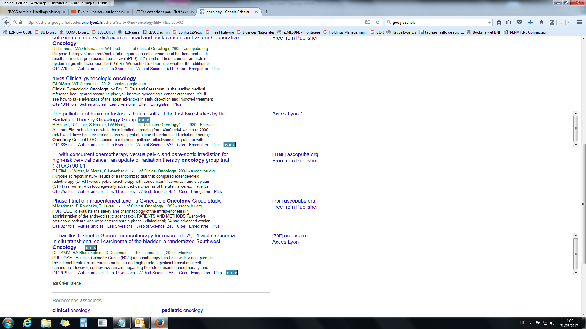Click the Zotero folder save icon

561,22
